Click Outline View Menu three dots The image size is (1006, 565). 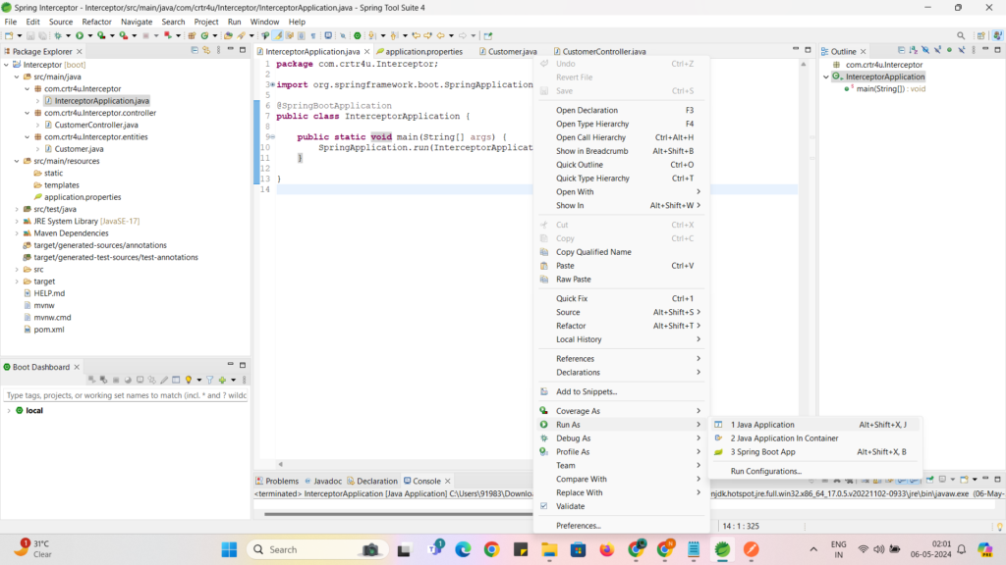pyautogui.click(x=974, y=50)
